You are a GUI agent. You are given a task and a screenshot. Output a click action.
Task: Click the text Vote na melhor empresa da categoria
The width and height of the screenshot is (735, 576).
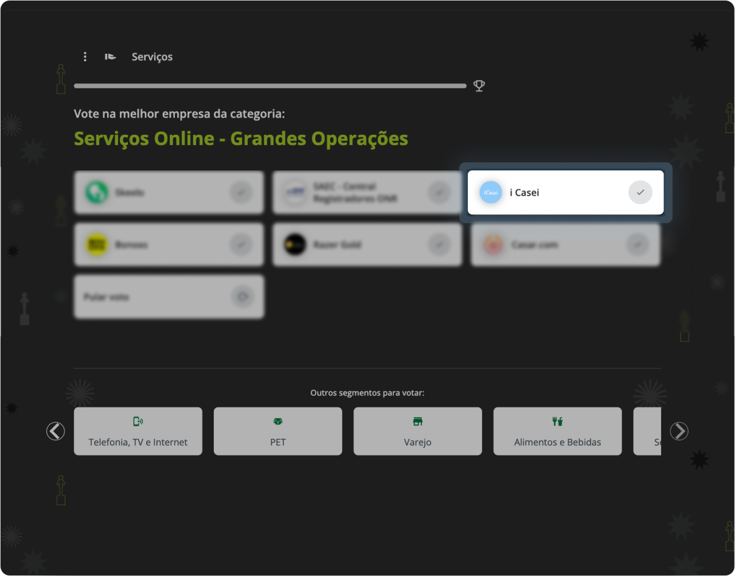(179, 114)
